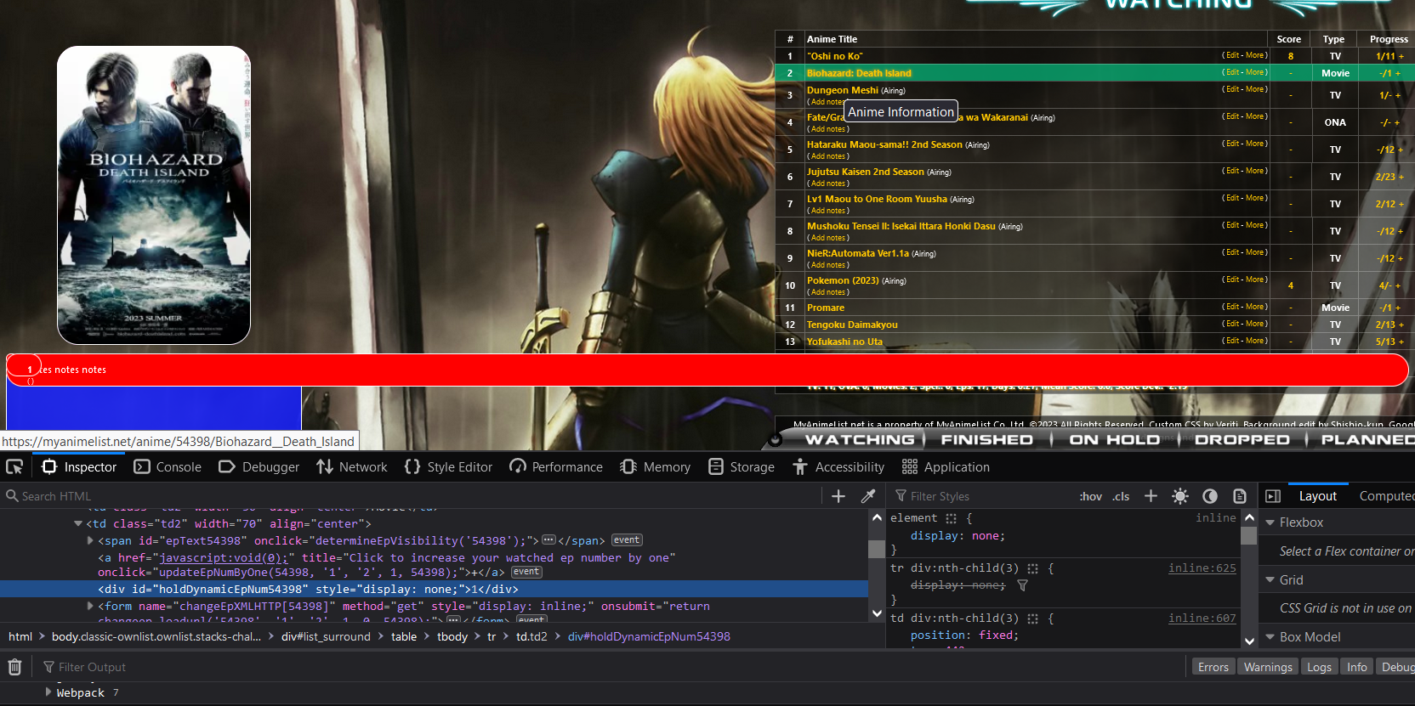1415x706 pixels.
Task: Toggle the :hov pseudo-class panel
Action: tap(1090, 496)
